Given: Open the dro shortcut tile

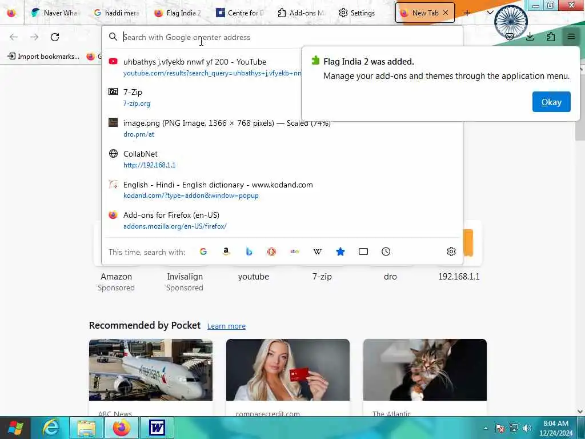Looking at the screenshot, I should click(x=390, y=277).
